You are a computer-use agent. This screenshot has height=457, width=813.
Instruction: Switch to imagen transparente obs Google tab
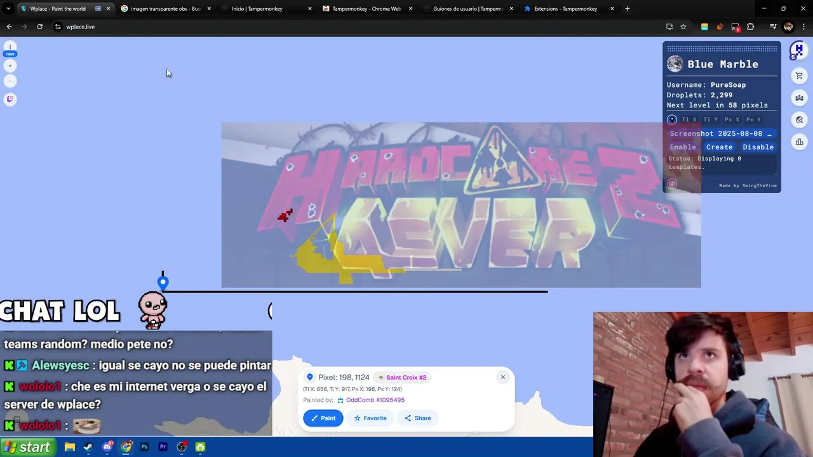(x=166, y=9)
